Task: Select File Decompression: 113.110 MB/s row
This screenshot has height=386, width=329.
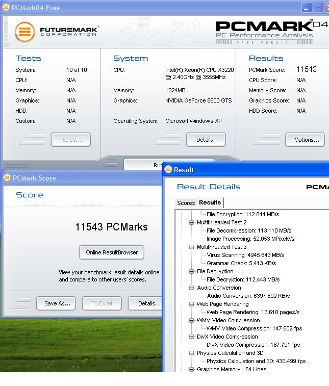Action: click(249, 230)
